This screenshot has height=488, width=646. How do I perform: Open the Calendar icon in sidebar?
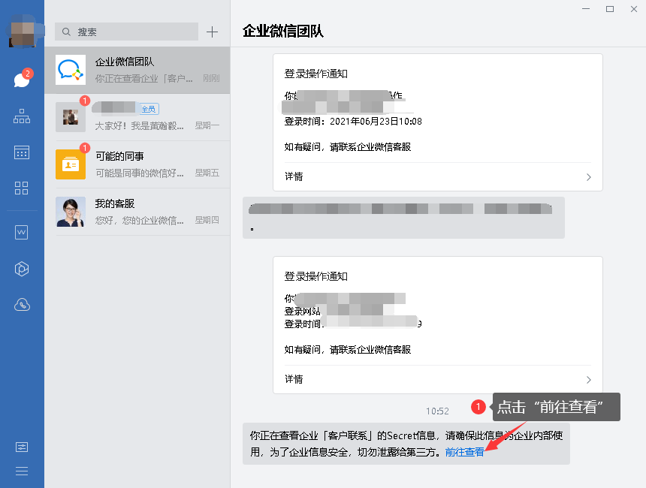pos(22,152)
